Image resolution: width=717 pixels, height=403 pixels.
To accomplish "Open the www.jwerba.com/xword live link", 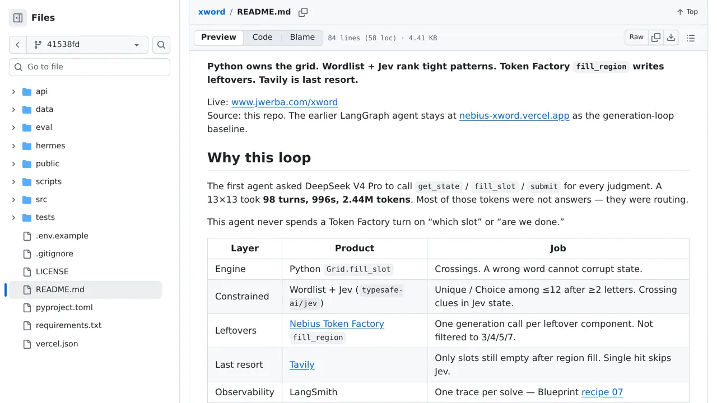I will pos(285,102).
